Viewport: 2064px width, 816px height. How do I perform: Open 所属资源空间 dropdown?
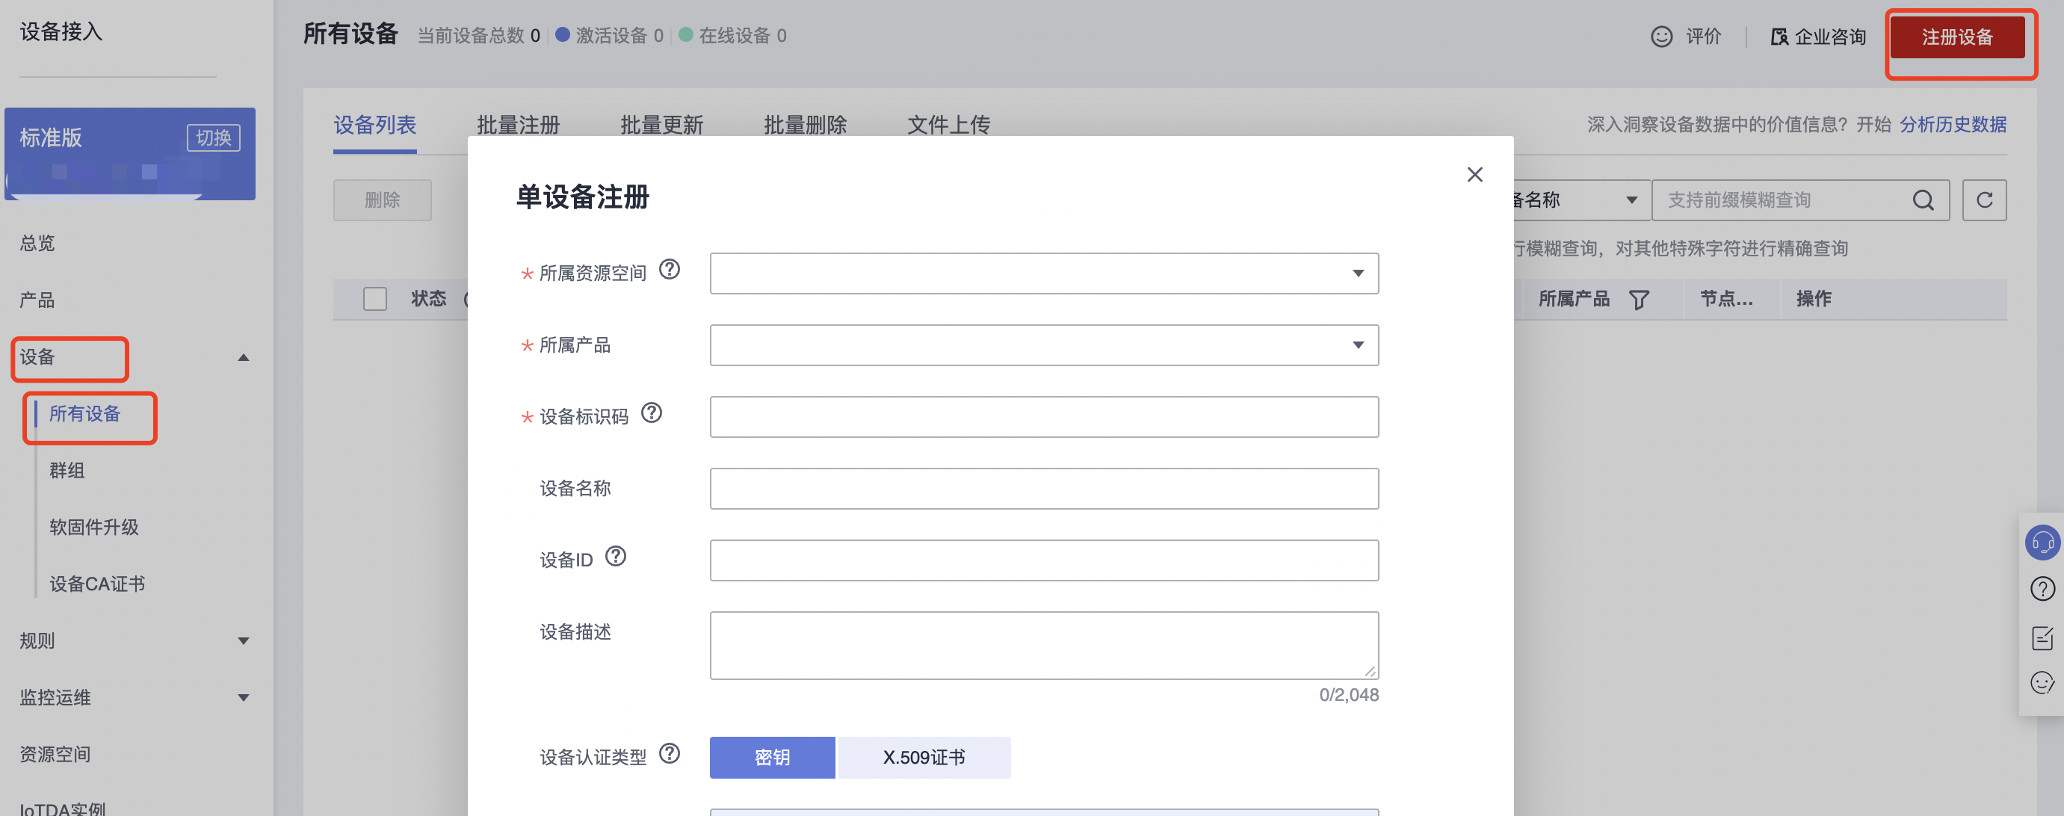[1043, 273]
